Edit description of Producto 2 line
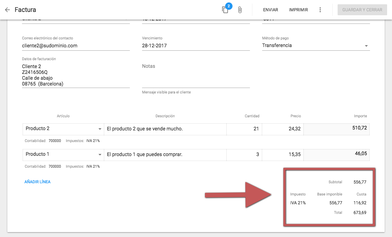This screenshot has width=392, height=237. (x=165, y=129)
